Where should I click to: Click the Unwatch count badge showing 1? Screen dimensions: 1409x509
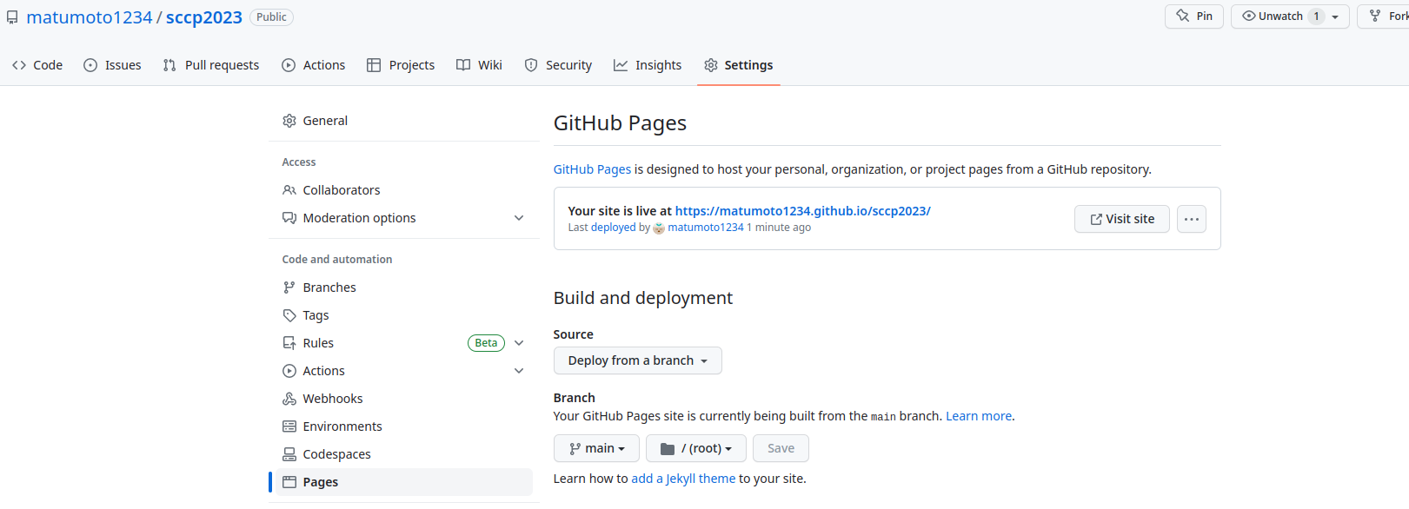click(1316, 17)
